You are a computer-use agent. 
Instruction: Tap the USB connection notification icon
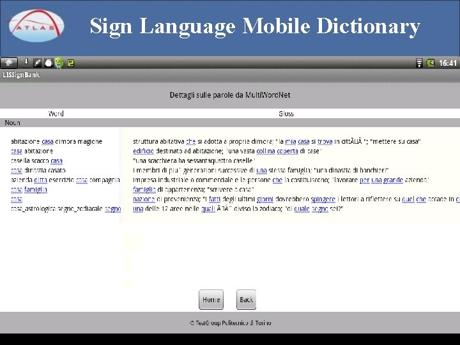click(x=37, y=63)
